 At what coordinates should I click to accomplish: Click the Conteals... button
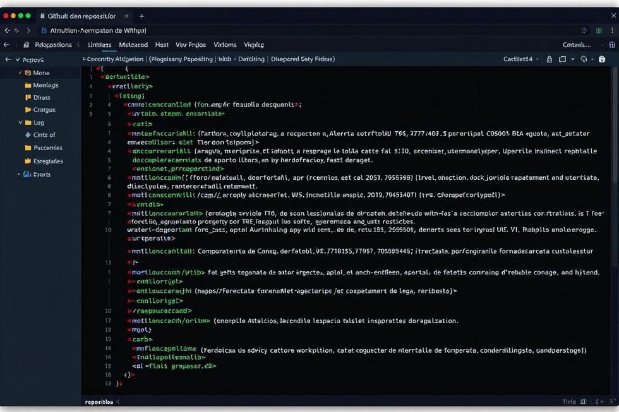click(577, 45)
